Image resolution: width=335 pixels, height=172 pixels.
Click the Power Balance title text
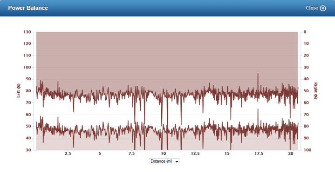click(x=28, y=8)
